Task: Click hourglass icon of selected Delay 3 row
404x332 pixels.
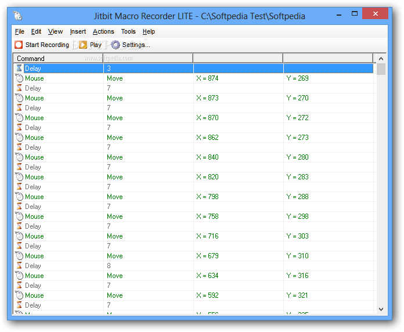Action: 19,68
